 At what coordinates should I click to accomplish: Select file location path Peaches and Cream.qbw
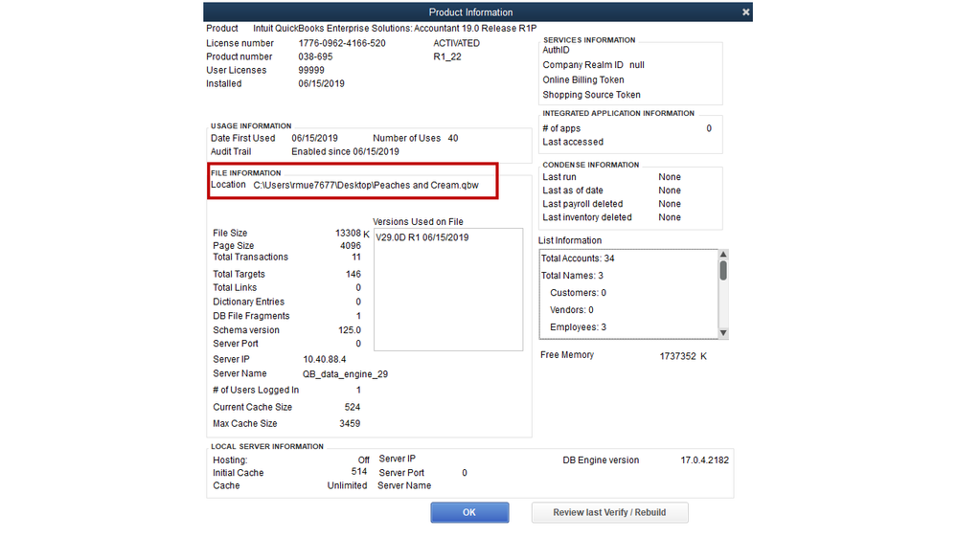tap(366, 186)
